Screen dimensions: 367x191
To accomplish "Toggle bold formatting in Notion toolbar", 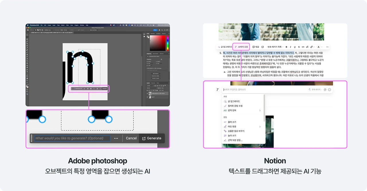I will point(286,47).
